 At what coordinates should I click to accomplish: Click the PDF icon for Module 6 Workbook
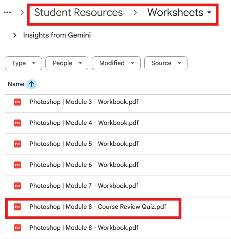pos(17,165)
